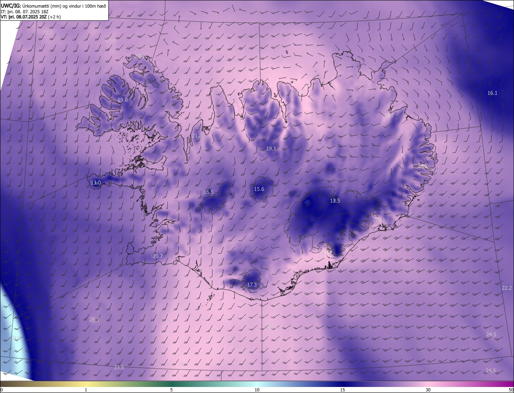Click the 20.7 value near Reykjanes
The height and width of the screenshot is (393, 514).
click(158, 256)
